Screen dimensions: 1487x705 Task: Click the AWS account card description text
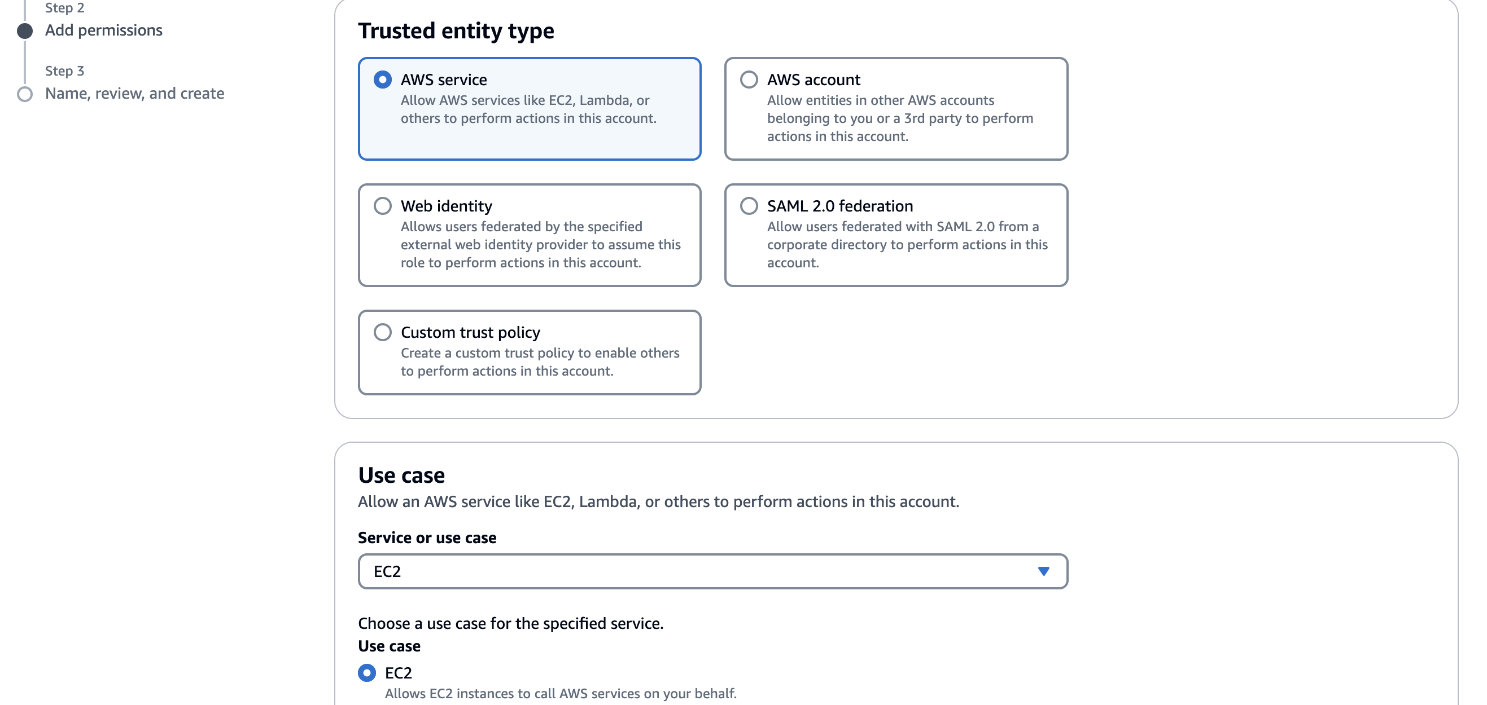[899, 118]
